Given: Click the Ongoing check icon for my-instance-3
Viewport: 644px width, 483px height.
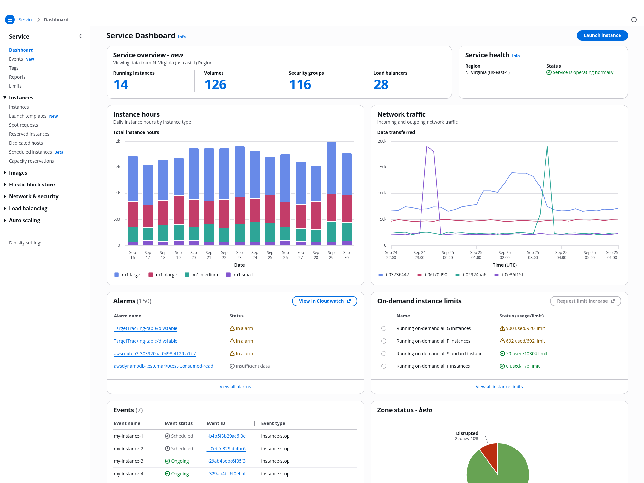Looking at the screenshot, I should tap(167, 461).
